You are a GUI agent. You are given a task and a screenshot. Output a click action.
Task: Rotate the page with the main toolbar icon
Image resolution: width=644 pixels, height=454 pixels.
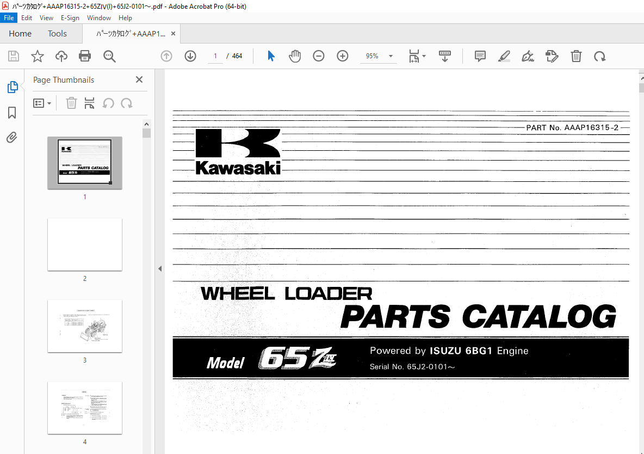[x=599, y=56]
